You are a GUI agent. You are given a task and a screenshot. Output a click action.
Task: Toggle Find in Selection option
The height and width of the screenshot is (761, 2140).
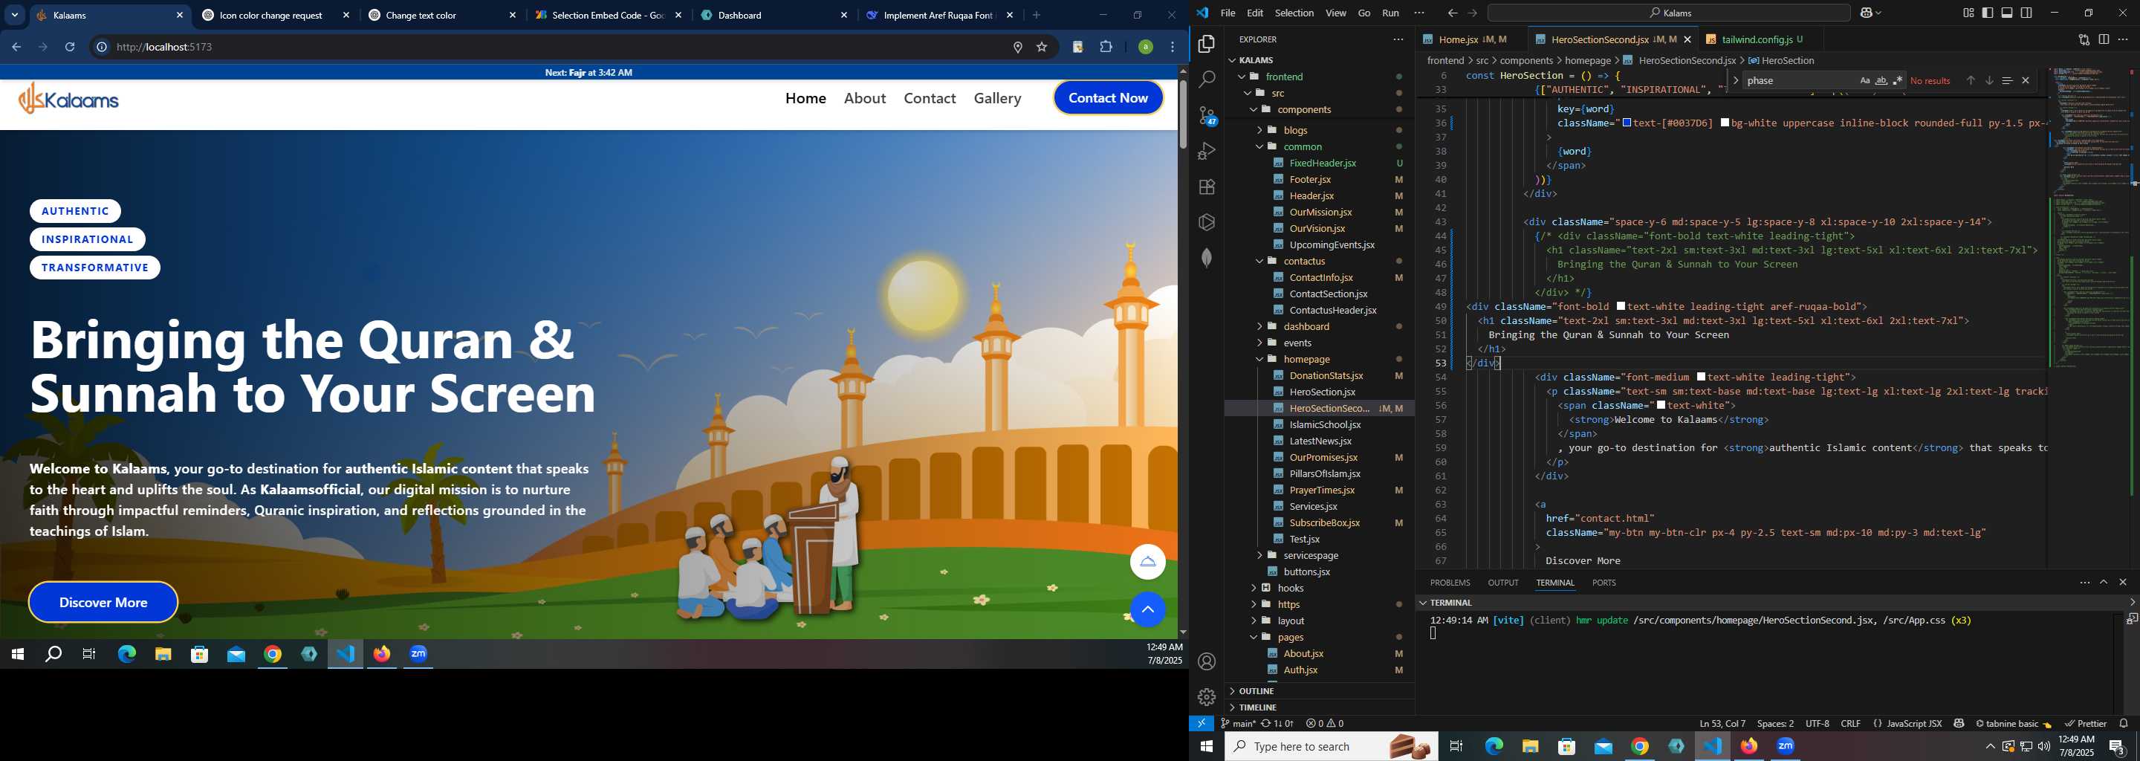(x=2007, y=80)
